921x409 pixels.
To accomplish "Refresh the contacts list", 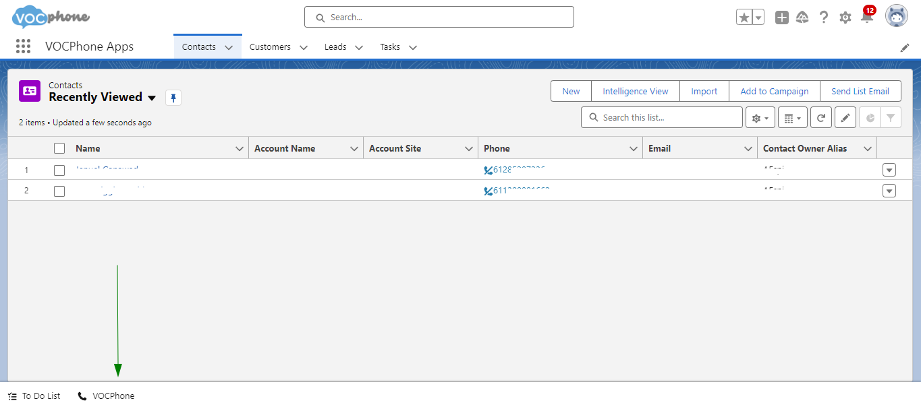I will pos(820,118).
